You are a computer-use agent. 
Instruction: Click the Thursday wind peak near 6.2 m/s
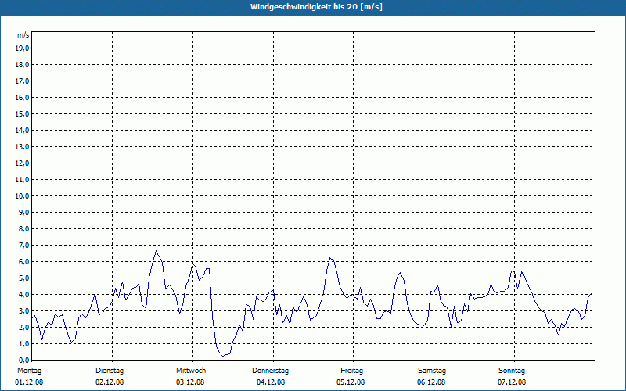click(329, 258)
